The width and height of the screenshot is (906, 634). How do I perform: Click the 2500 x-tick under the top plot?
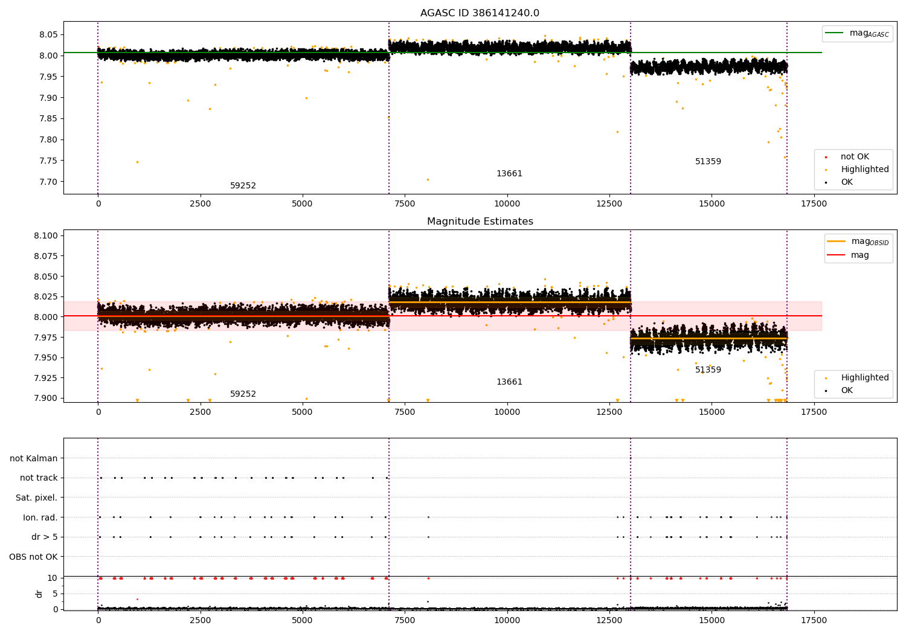200,204
